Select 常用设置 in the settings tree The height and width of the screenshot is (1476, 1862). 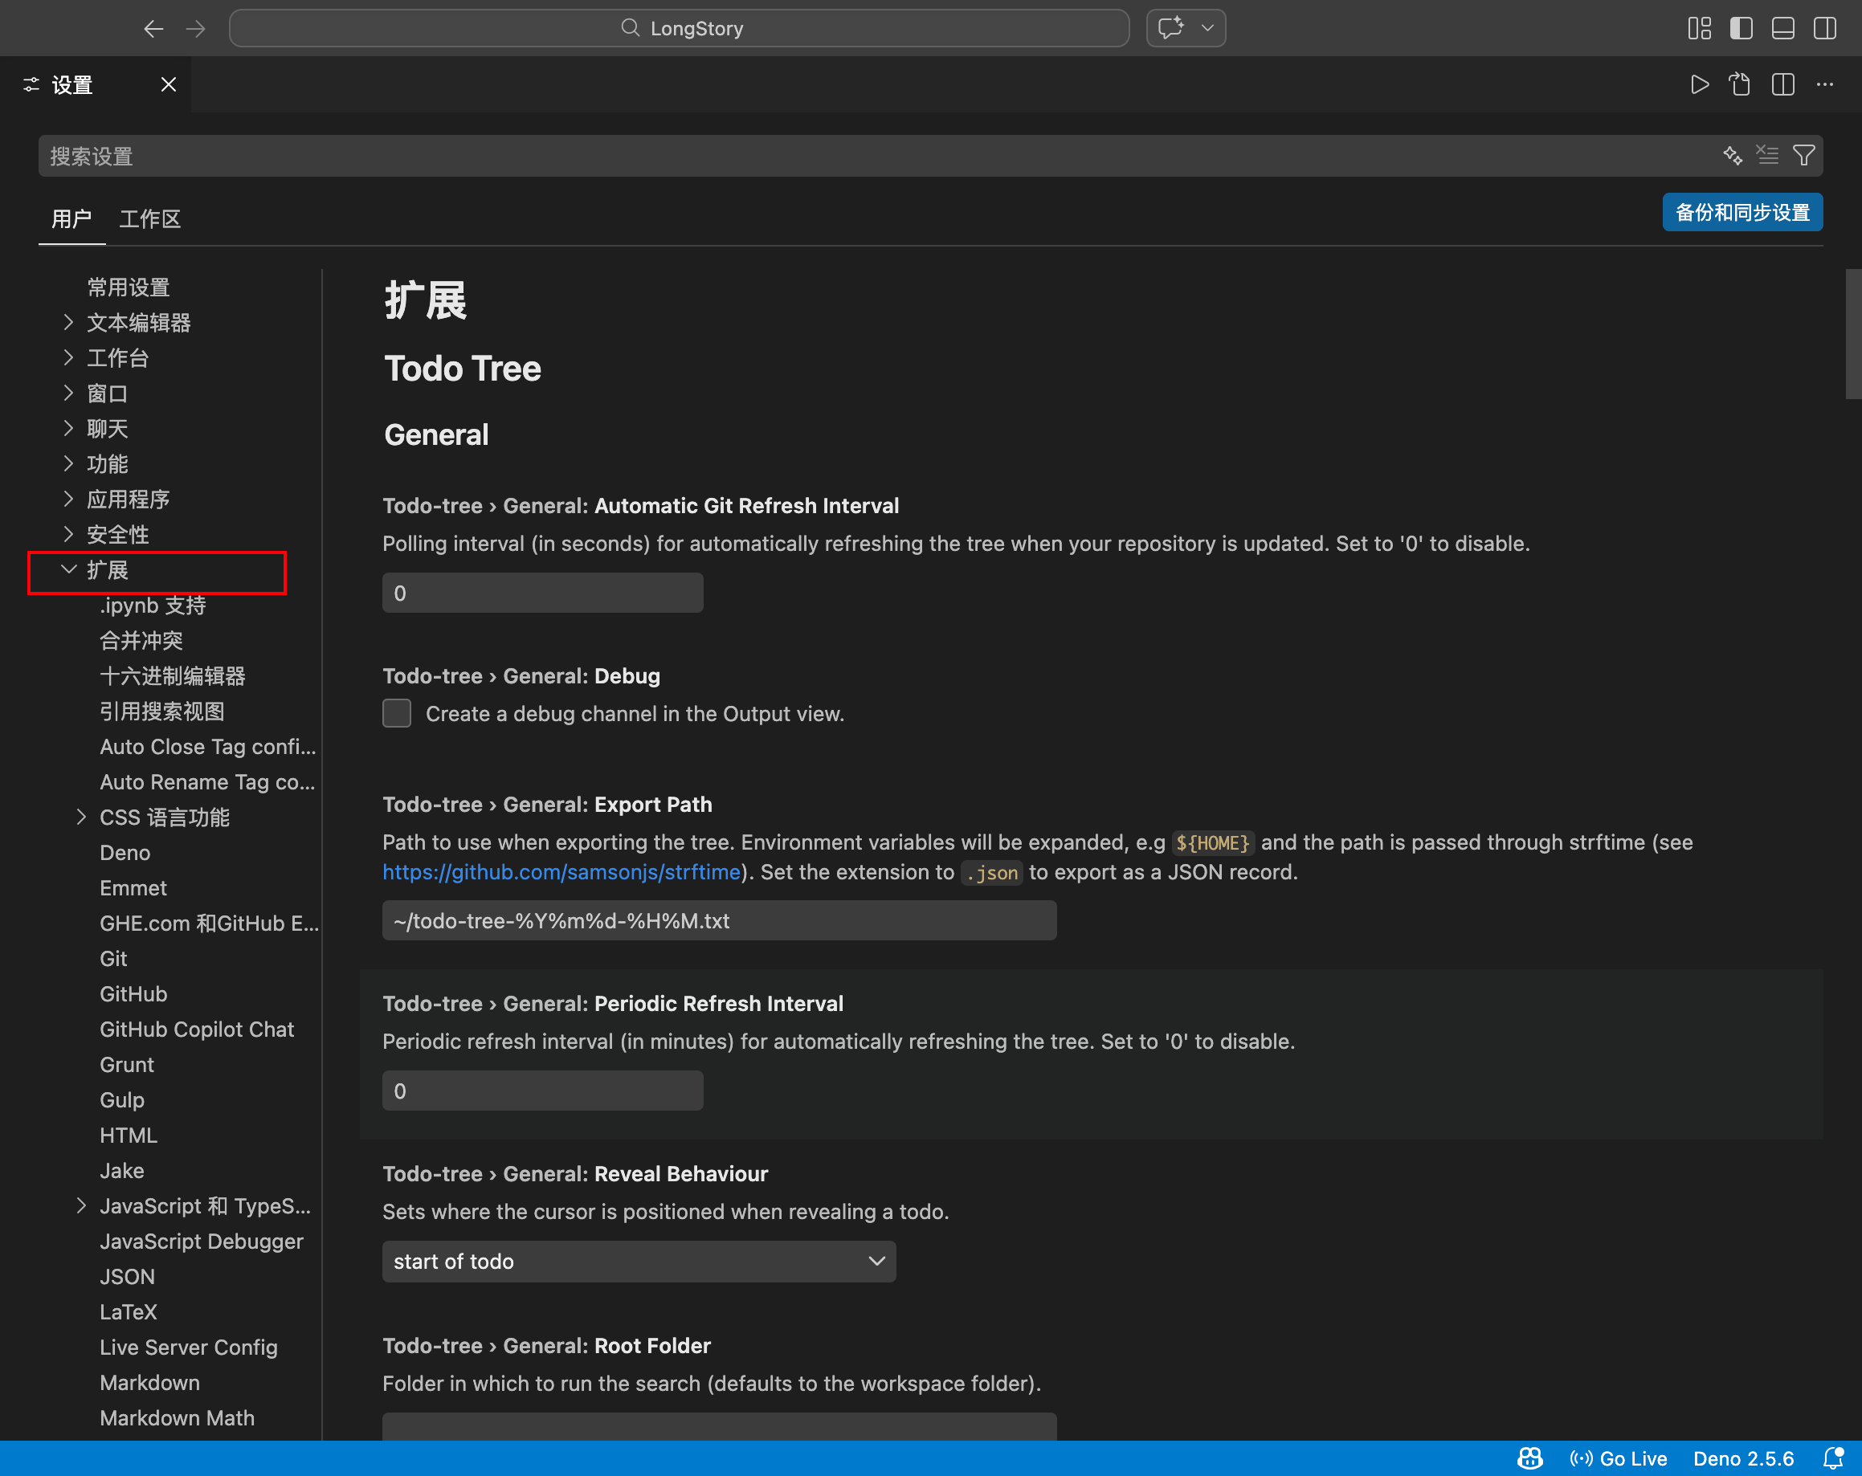point(129,287)
